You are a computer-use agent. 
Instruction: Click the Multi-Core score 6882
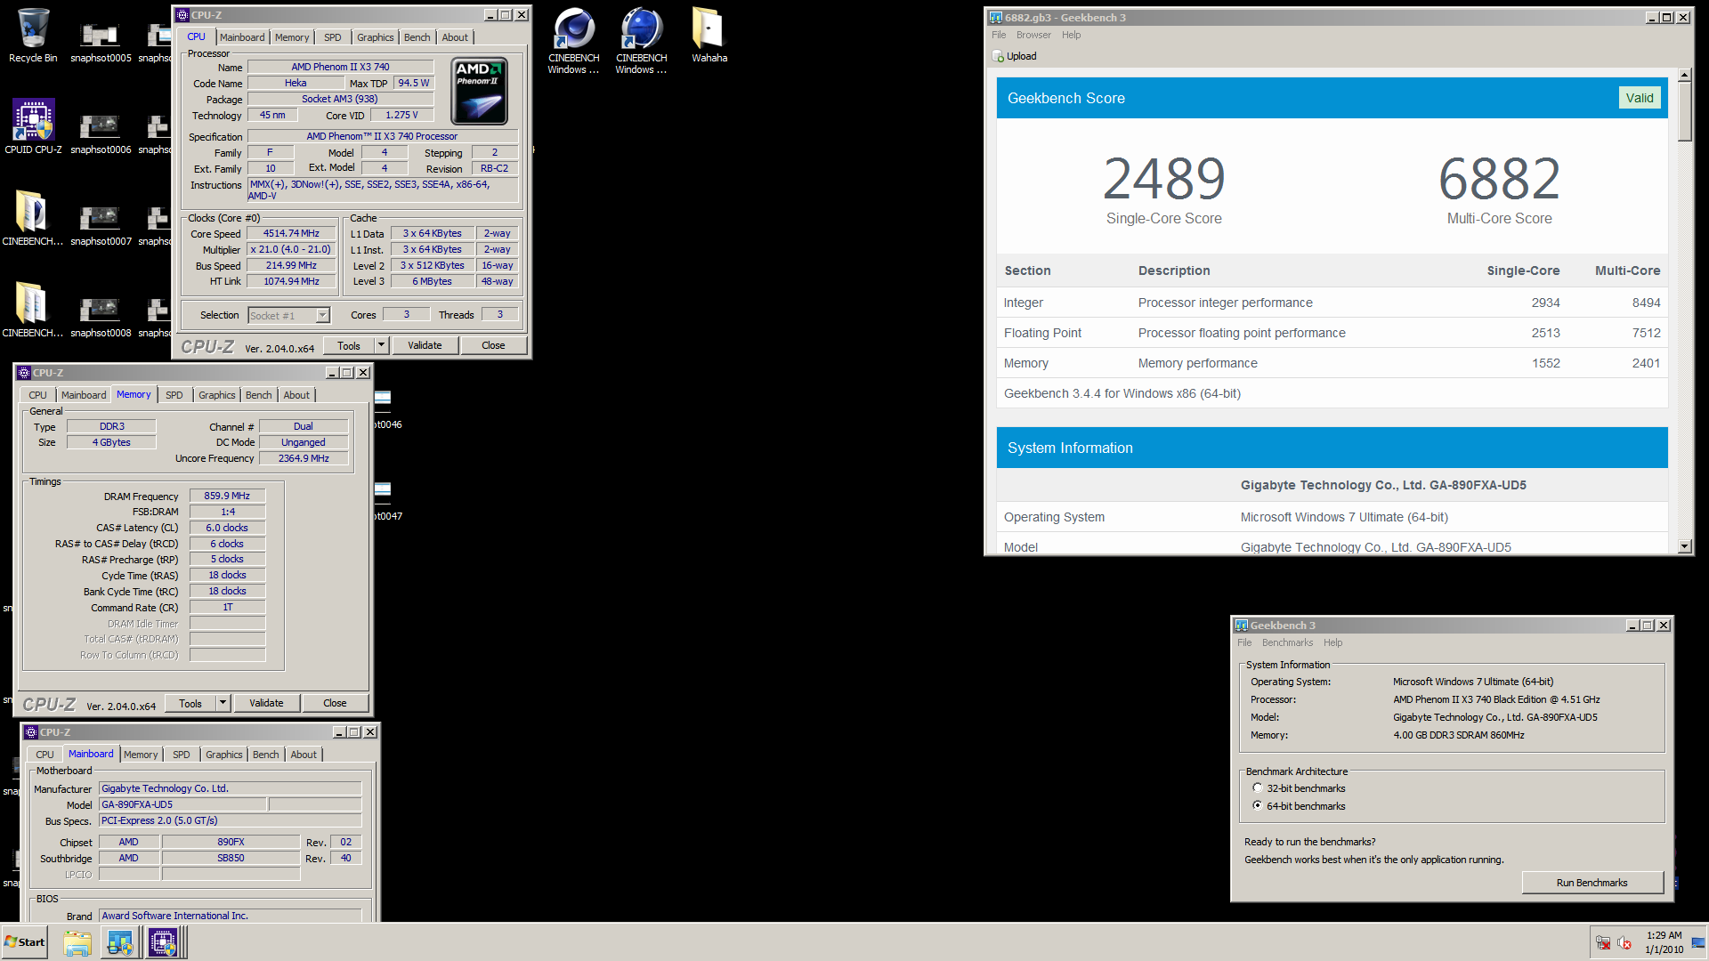[x=1499, y=178]
